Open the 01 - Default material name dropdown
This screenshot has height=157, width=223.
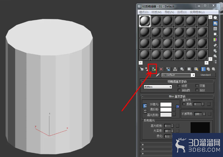(193, 75)
